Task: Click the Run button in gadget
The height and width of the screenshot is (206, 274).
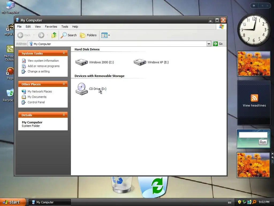Action: (263, 142)
